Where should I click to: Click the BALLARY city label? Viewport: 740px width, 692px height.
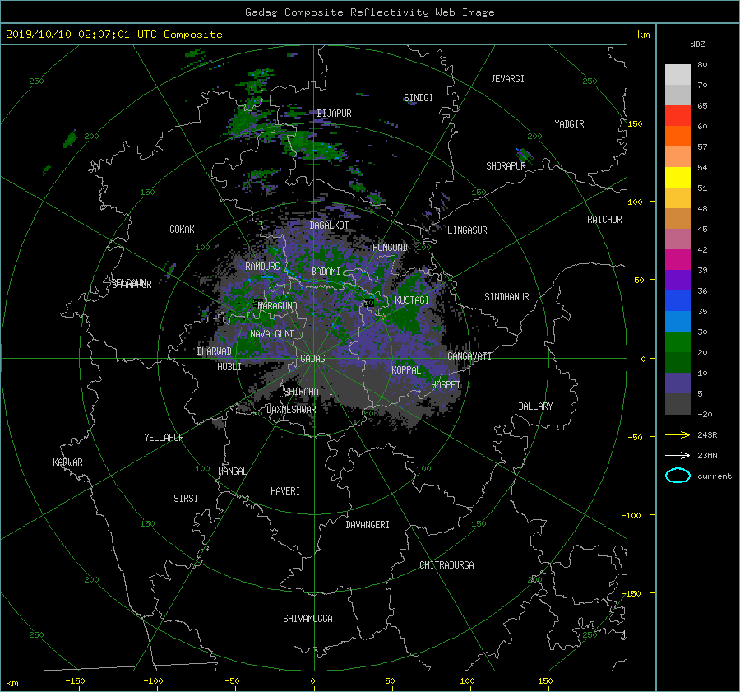pyautogui.click(x=535, y=406)
